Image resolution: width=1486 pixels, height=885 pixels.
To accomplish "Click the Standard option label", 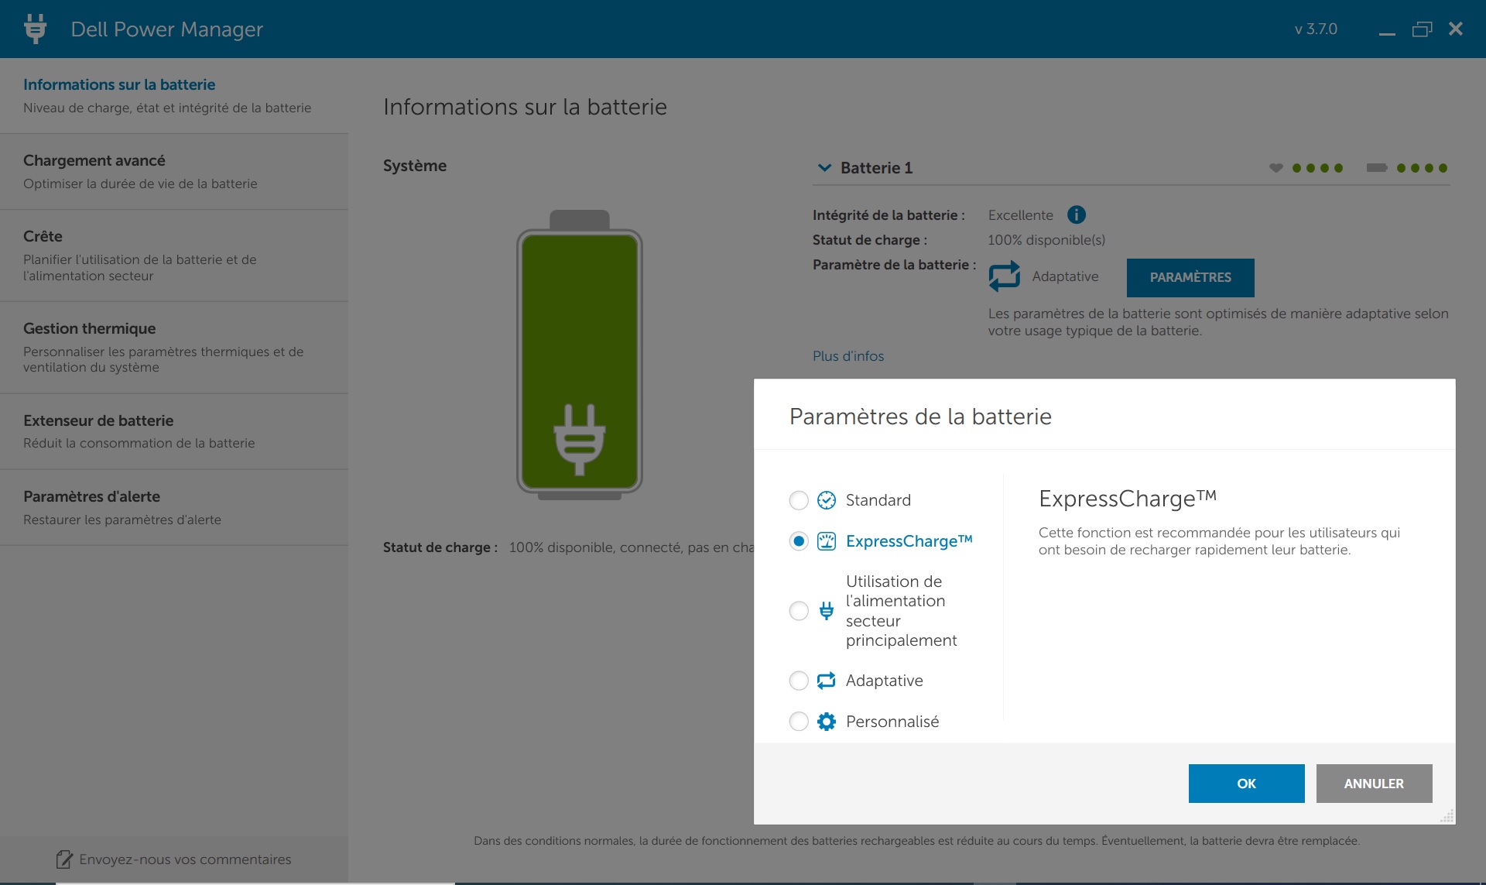I will pyautogui.click(x=878, y=500).
